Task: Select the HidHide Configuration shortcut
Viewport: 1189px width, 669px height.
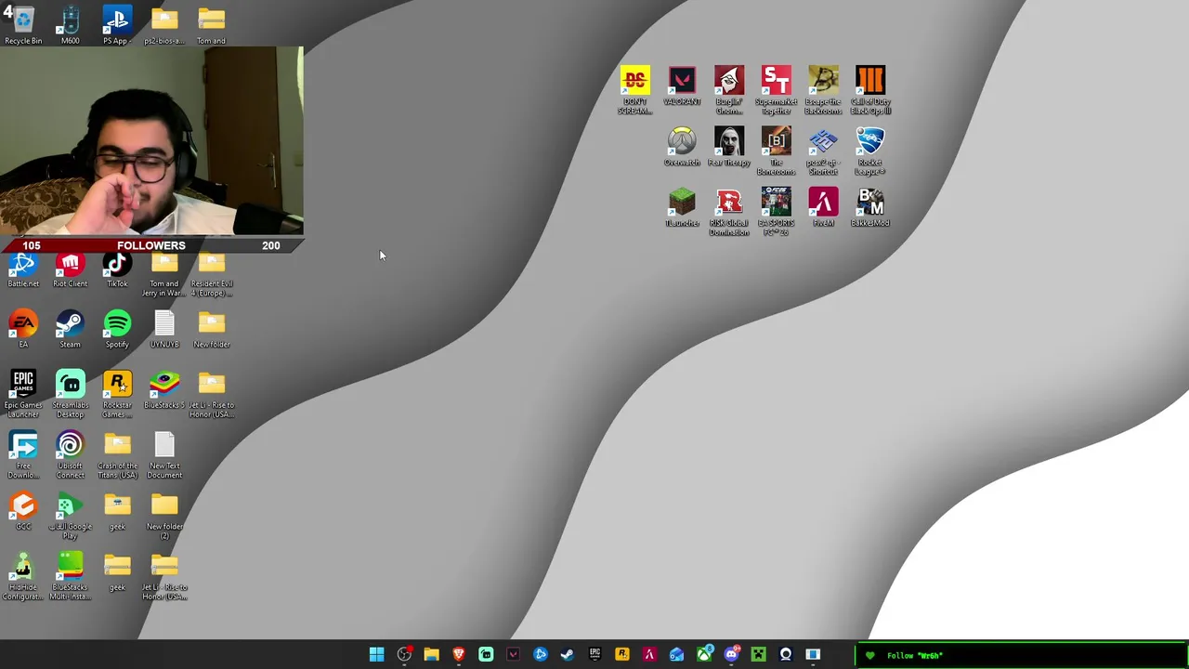Action: 23,576
